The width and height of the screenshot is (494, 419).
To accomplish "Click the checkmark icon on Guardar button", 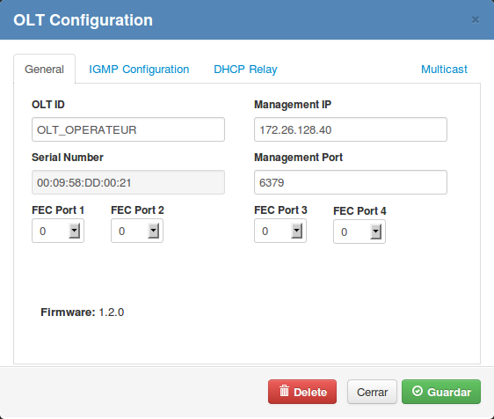I will click(x=418, y=391).
